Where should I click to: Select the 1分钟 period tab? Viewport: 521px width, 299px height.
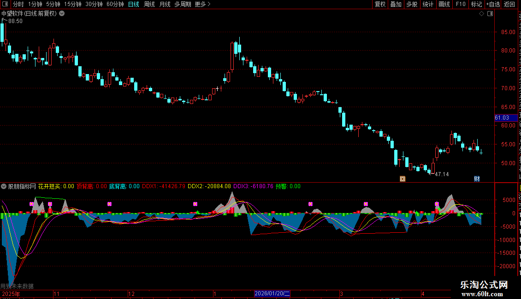35,4
